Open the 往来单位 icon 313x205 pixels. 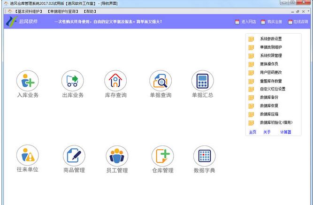click(28, 155)
